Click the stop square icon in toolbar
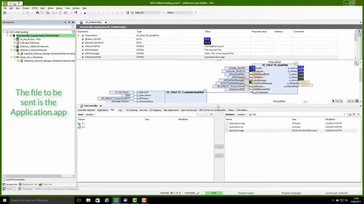The image size is (364, 204). pyautogui.click(x=85, y=13)
